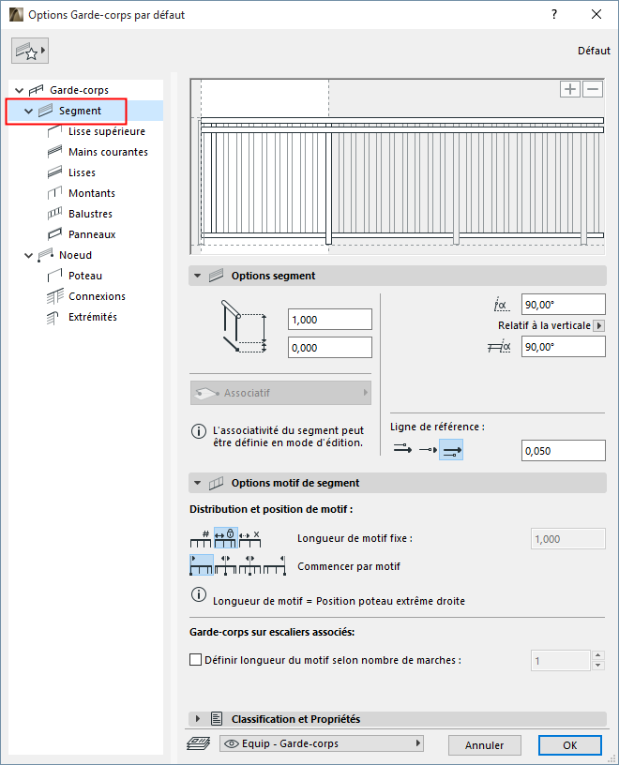This screenshot has width=619, height=765.
Task: Select Panneaux tree item
Action: pos(92,234)
